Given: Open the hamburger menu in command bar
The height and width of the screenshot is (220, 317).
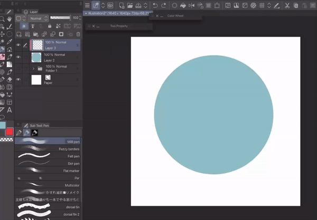Looking at the screenshot, I should [88, 5].
